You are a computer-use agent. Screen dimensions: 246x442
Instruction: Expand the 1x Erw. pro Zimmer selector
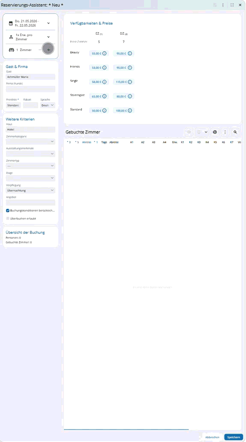coord(48,37)
